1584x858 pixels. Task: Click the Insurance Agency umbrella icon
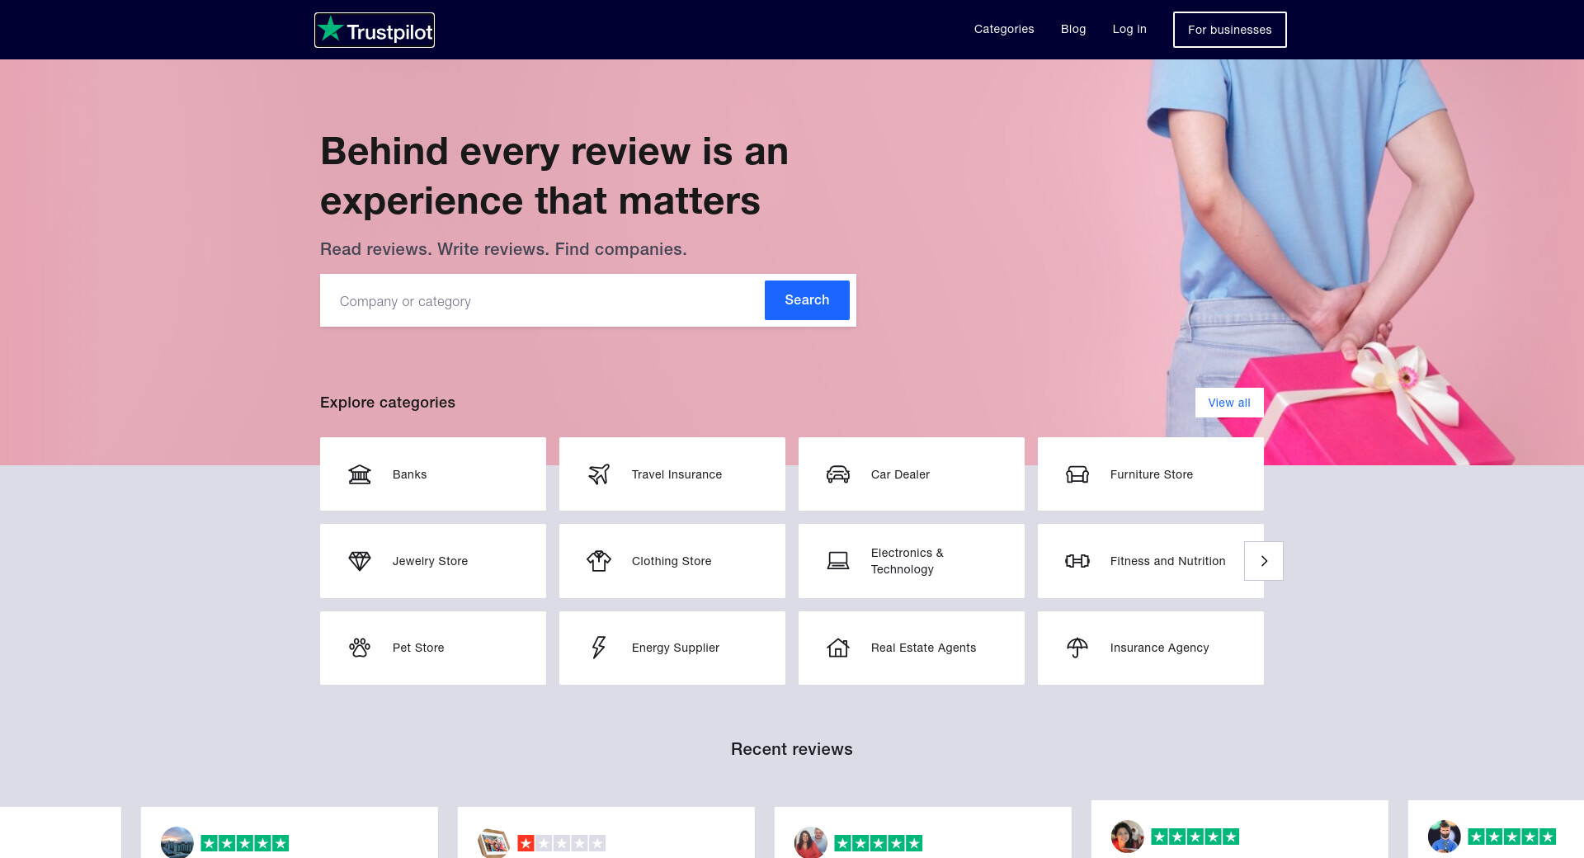(x=1077, y=648)
